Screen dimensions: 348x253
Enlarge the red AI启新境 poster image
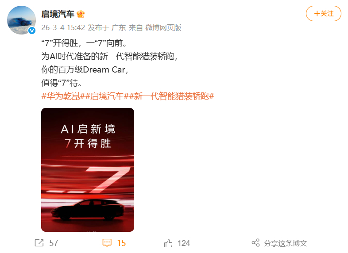pos(88,170)
